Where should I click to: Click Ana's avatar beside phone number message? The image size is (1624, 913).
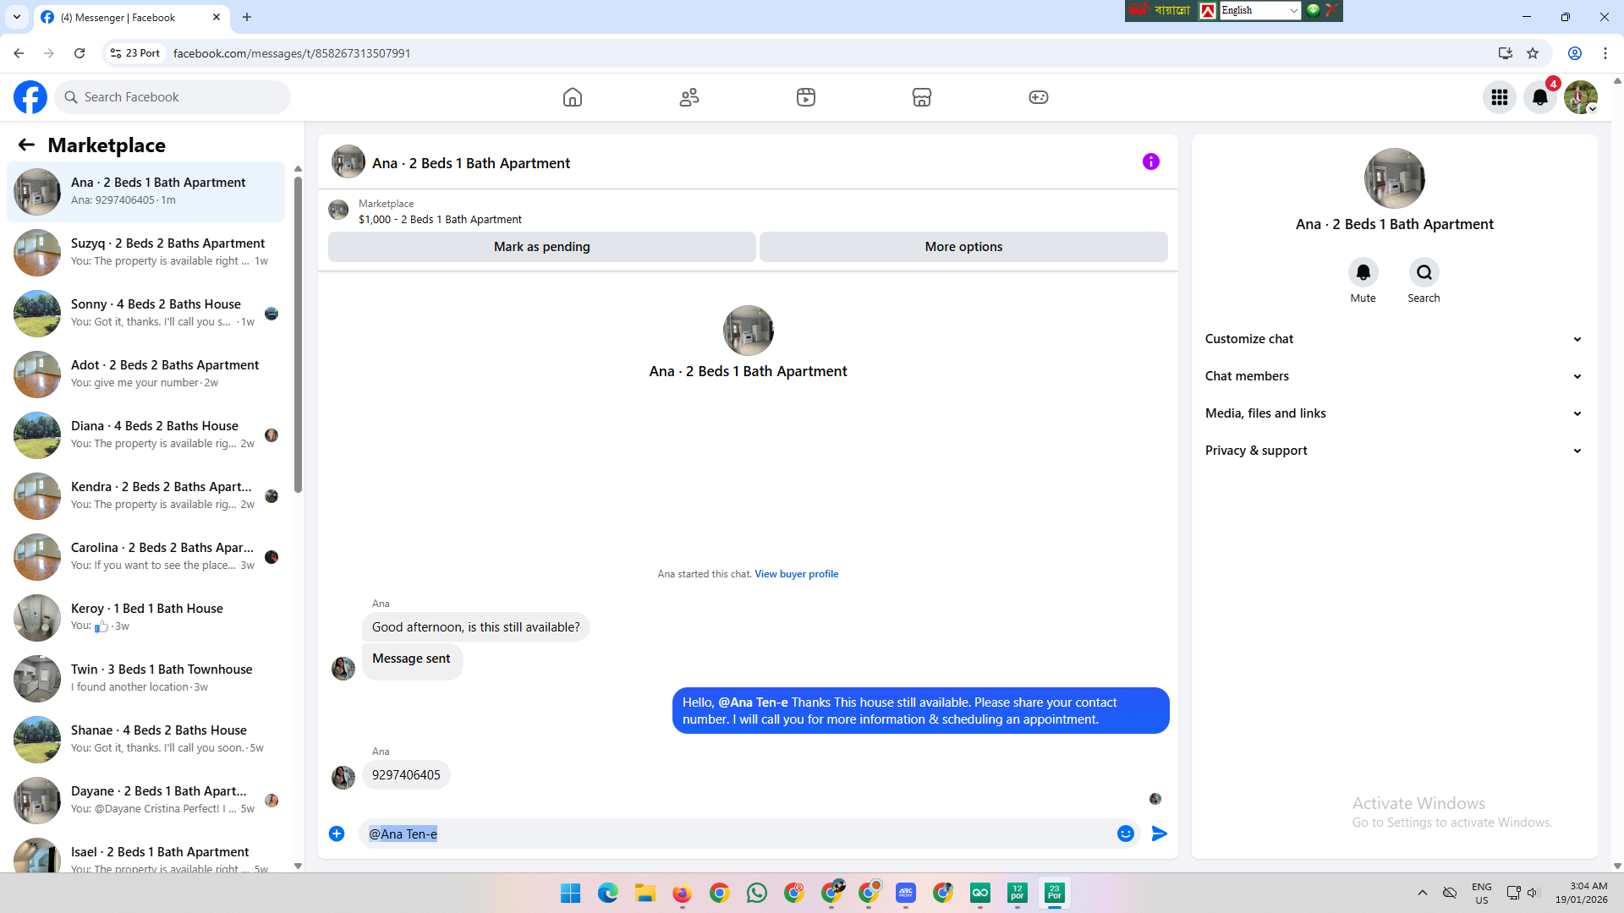pyautogui.click(x=343, y=777)
